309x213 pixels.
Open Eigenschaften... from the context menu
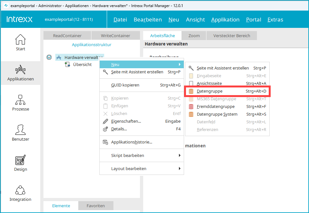pyautogui.click(x=142, y=121)
